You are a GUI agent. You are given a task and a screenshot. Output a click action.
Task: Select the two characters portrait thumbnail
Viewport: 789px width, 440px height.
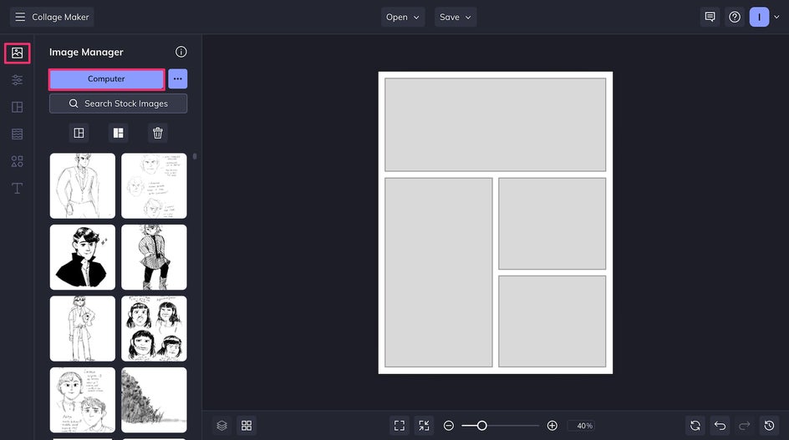[83, 400]
